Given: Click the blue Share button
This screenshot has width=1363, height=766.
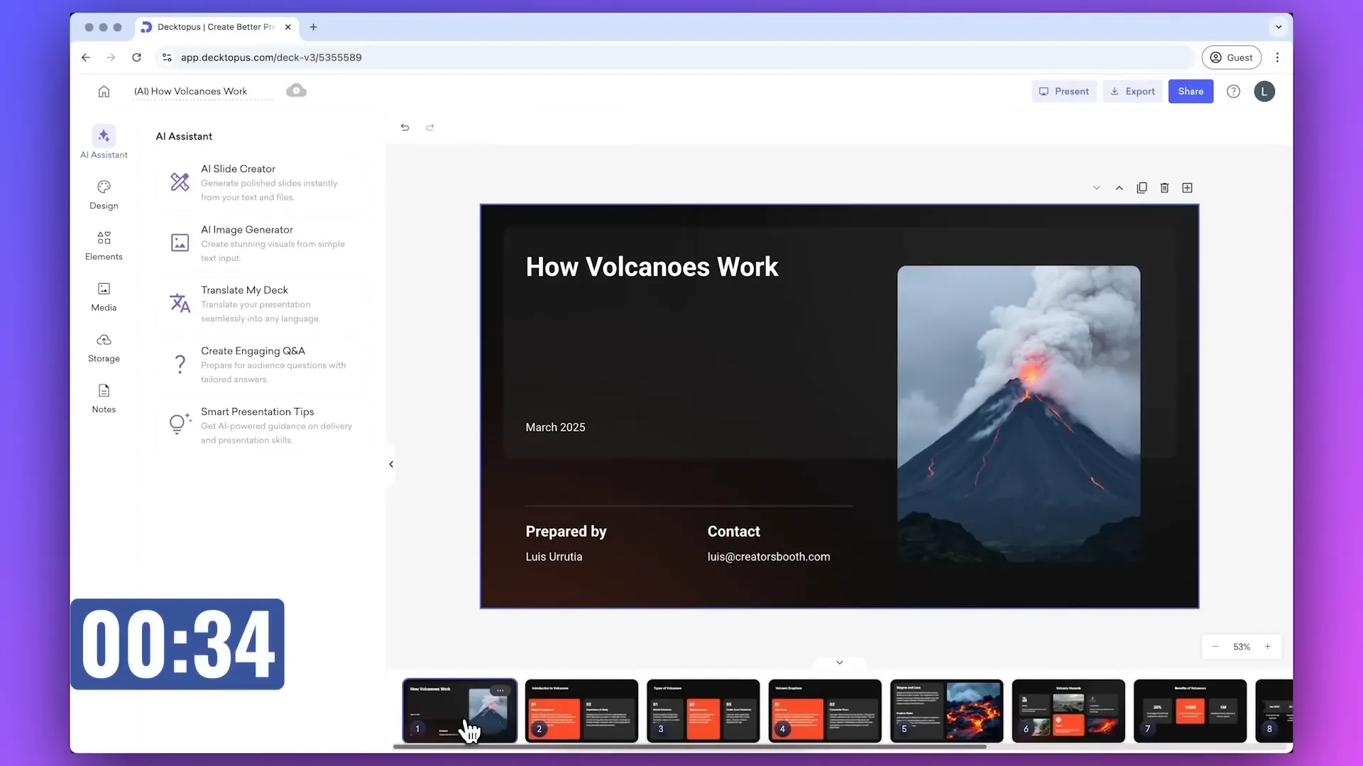Looking at the screenshot, I should [x=1190, y=91].
